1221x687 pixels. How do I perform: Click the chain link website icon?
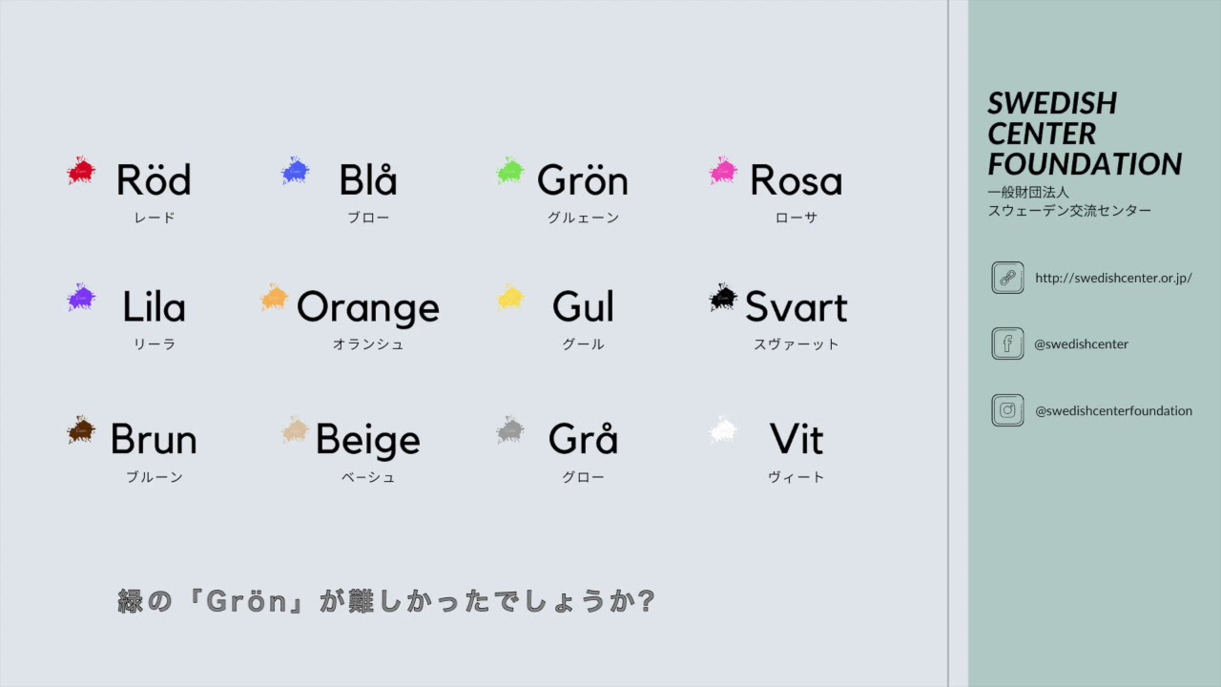pos(1007,278)
